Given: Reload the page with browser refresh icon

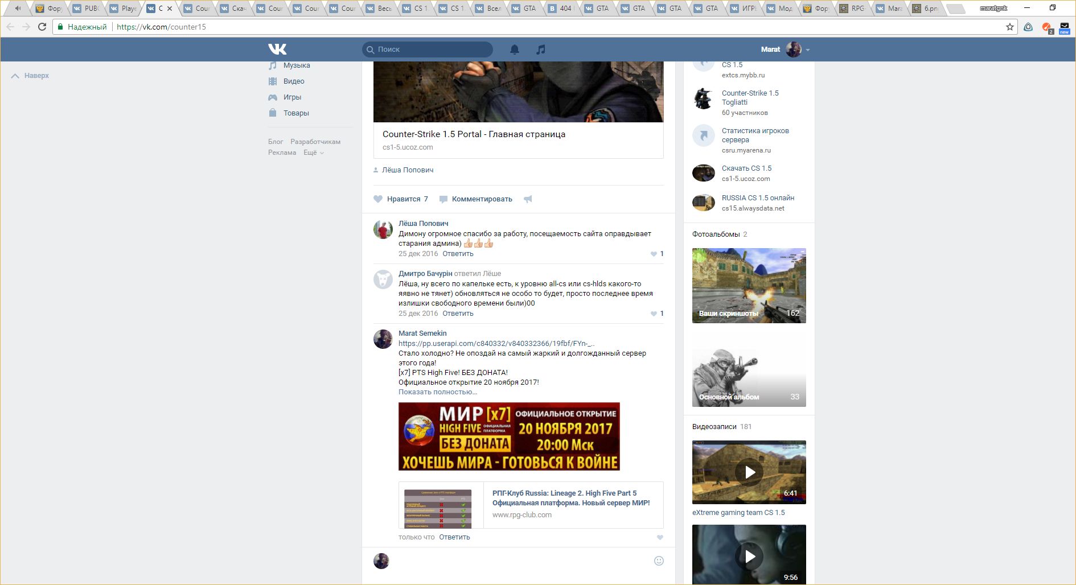Looking at the screenshot, I should (x=42, y=27).
